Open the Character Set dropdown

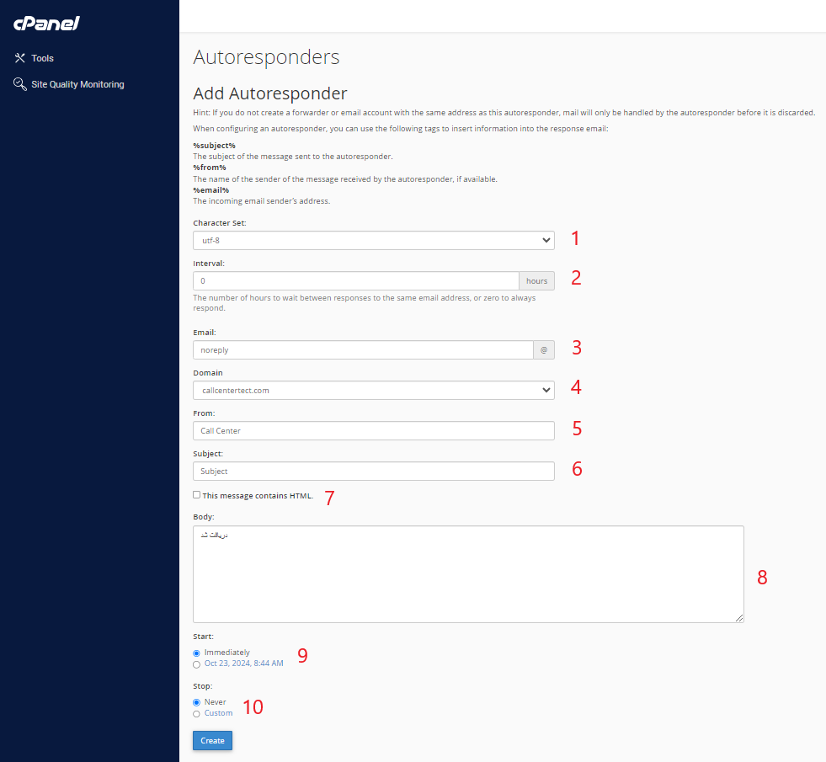pos(373,241)
